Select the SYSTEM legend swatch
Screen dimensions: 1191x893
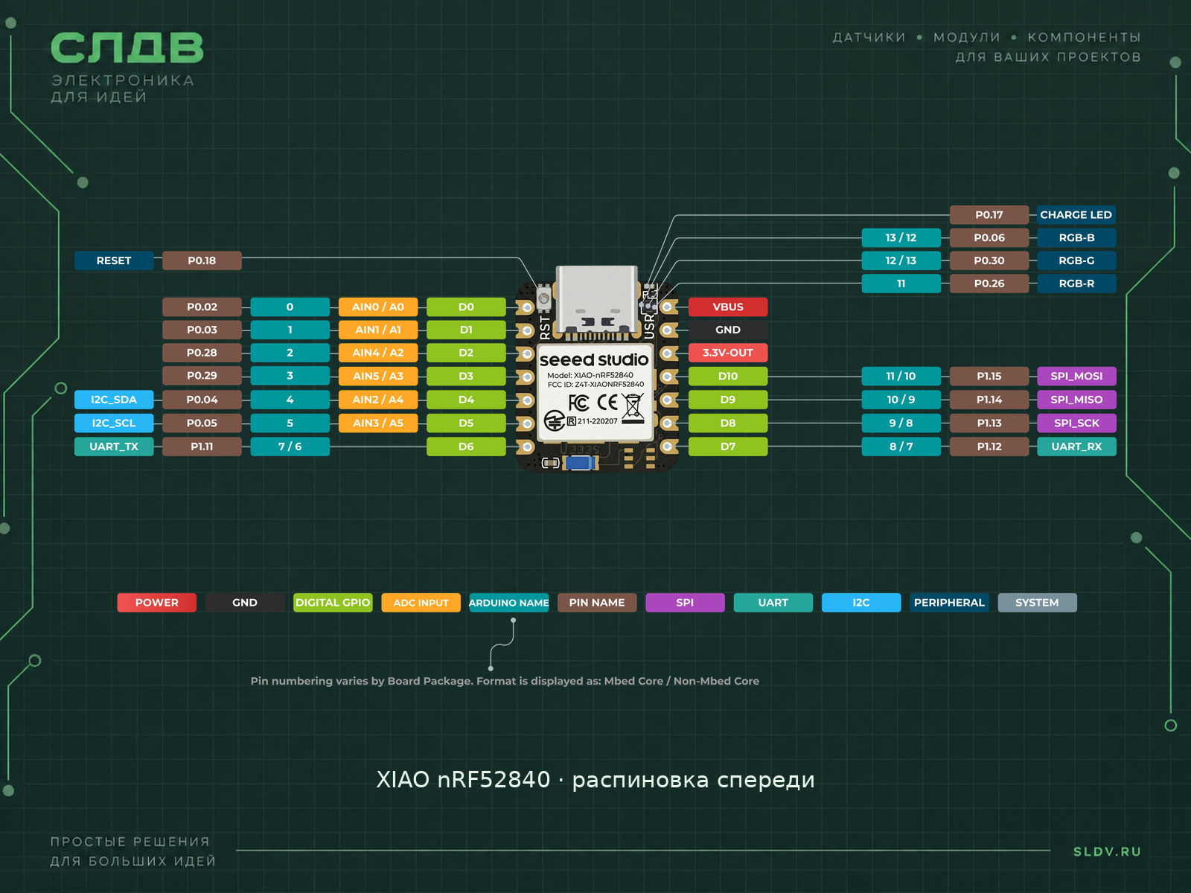tap(1037, 603)
